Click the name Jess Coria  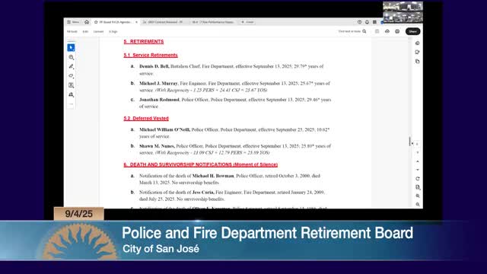coord(203,193)
